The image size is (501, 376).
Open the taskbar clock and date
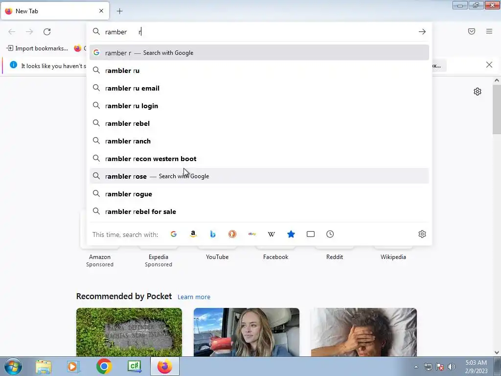pyautogui.click(x=476, y=367)
